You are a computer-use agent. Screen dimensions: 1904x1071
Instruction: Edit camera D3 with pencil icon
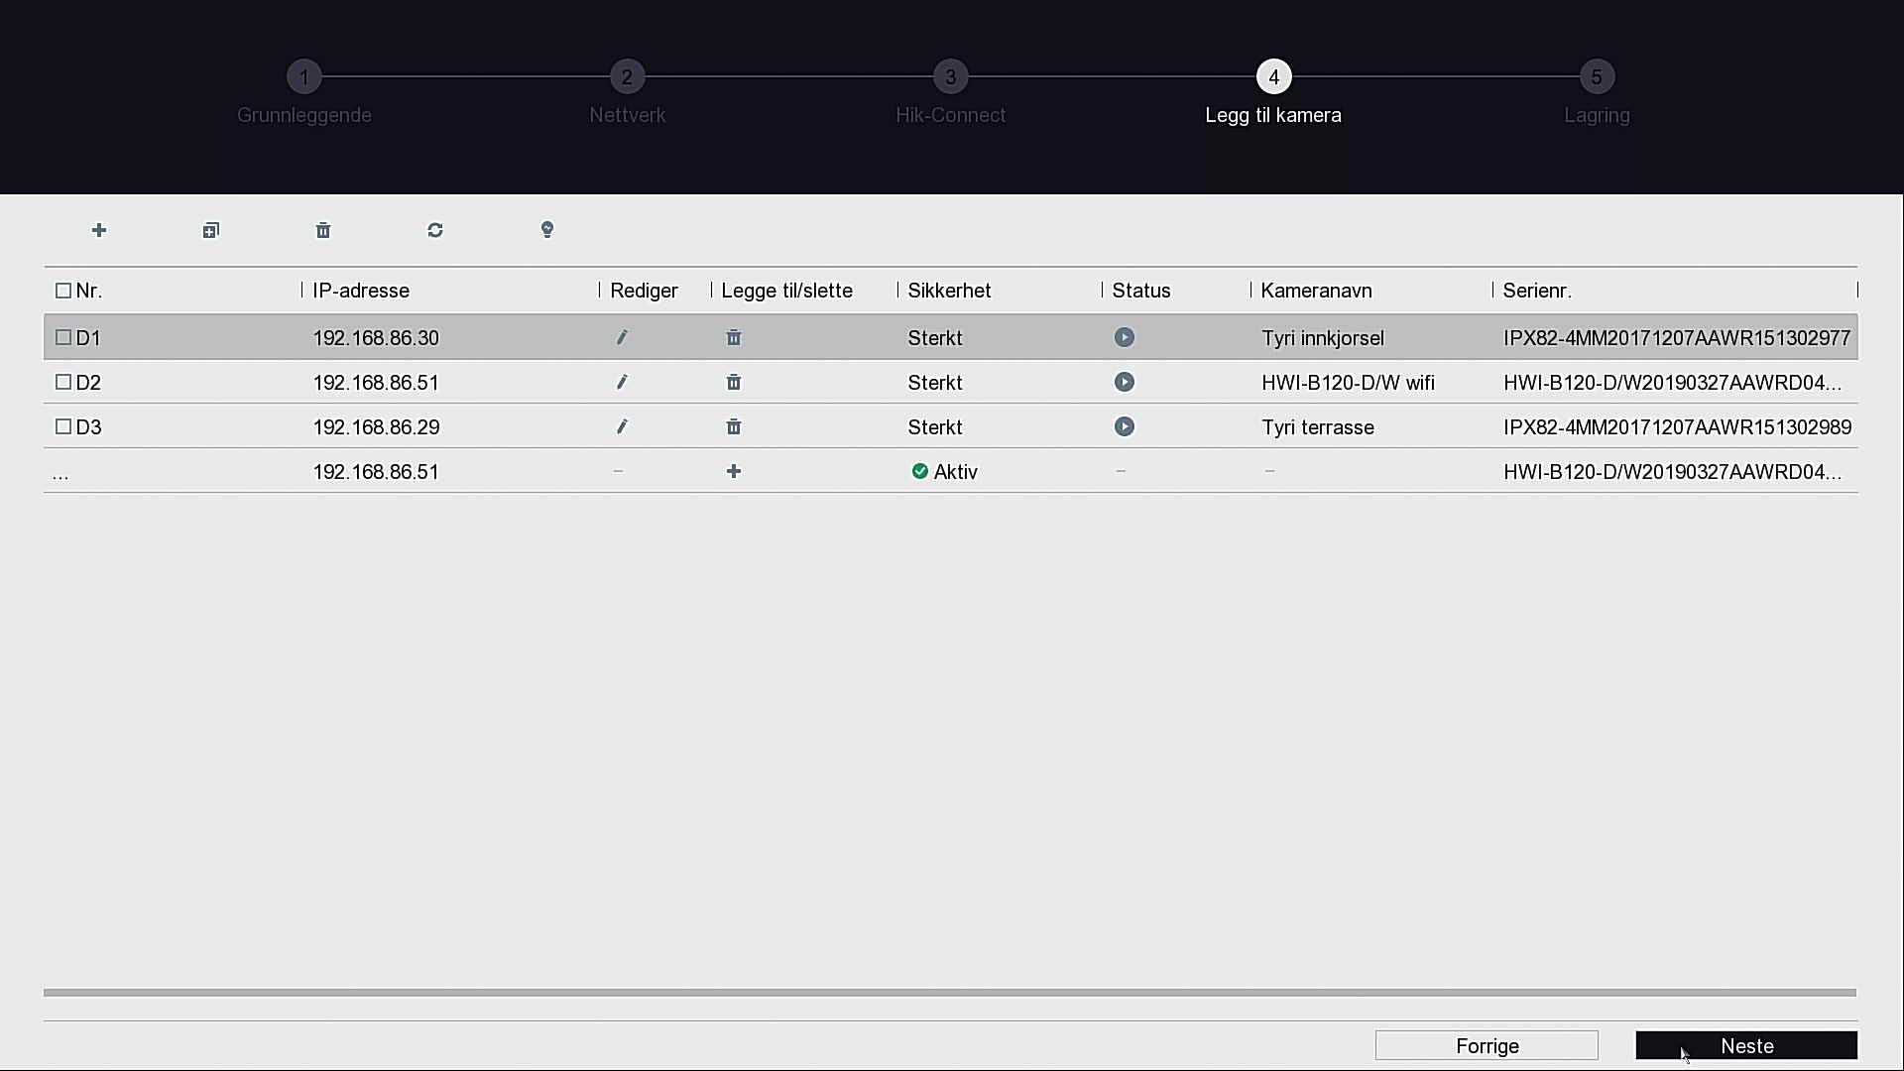[x=622, y=427]
